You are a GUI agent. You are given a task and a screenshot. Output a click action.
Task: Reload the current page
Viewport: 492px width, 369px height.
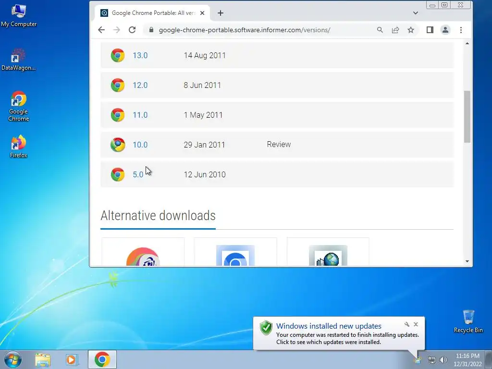pyautogui.click(x=132, y=30)
